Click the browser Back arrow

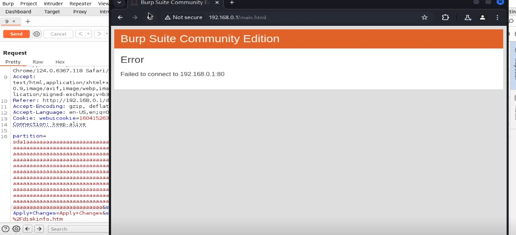coord(120,17)
